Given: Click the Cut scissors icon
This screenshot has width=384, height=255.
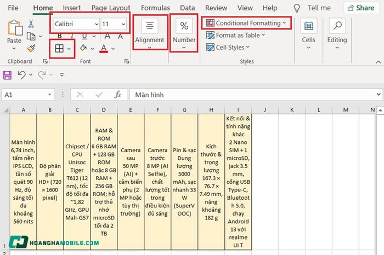Looking at the screenshot, I should pos(31,24).
